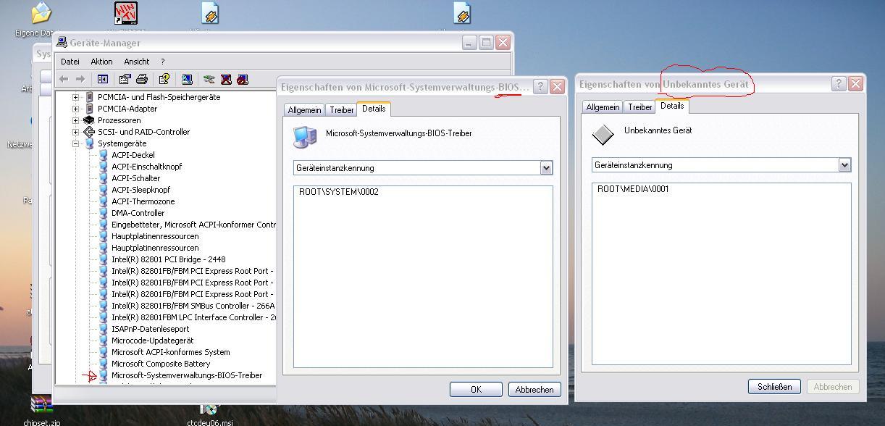Image resolution: width=885 pixels, height=426 pixels.
Task: Expand the PCMCIA-Adapter tree node
Action: coord(75,109)
